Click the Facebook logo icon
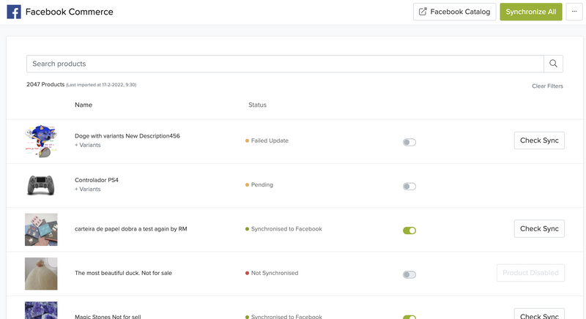Image resolution: width=586 pixels, height=319 pixels. (x=13, y=12)
